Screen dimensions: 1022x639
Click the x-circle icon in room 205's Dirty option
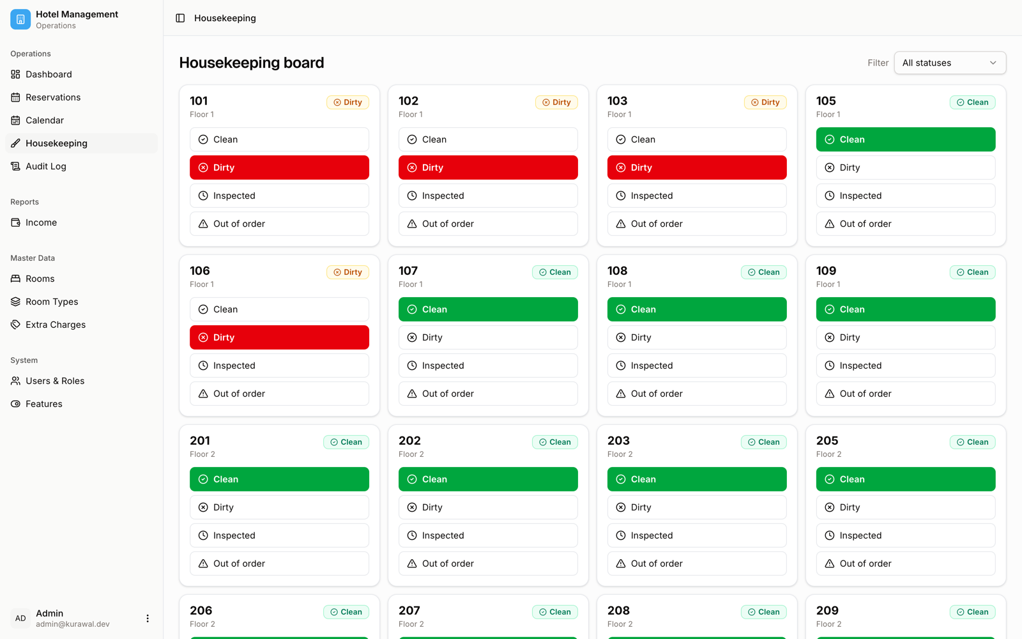(x=830, y=507)
